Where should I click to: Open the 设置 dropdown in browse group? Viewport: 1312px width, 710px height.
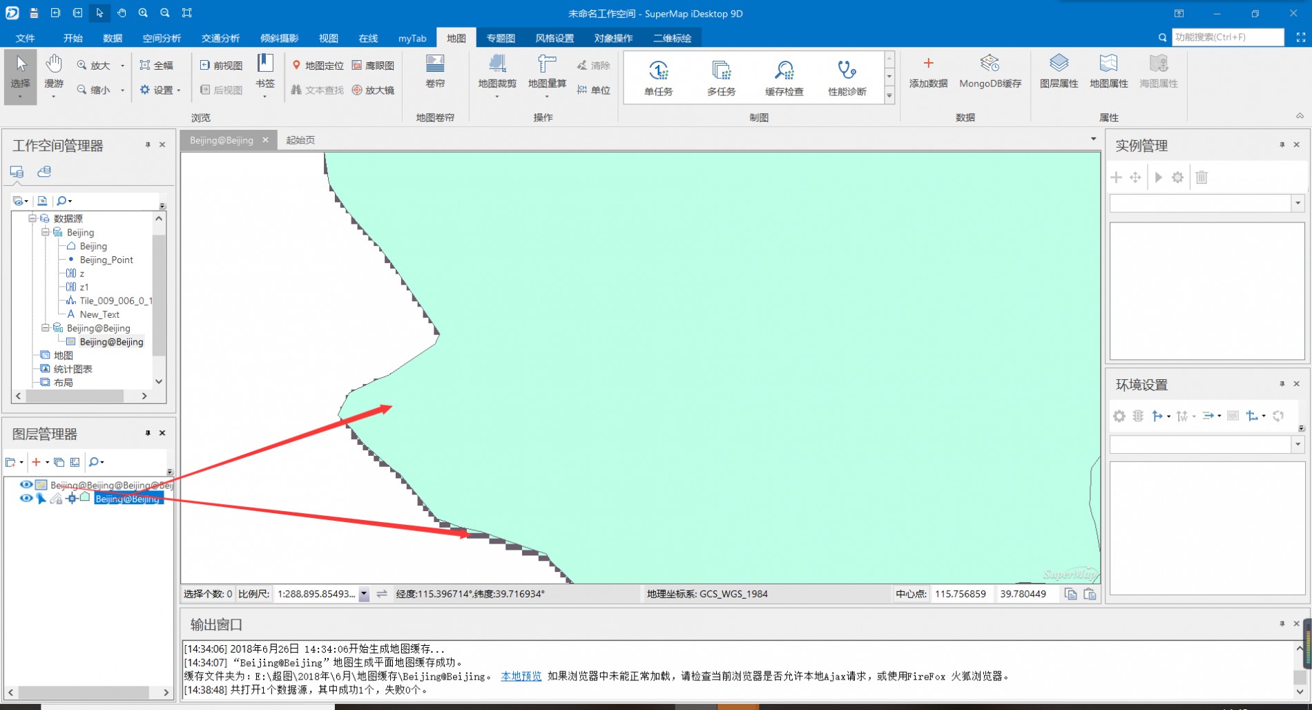click(x=160, y=90)
